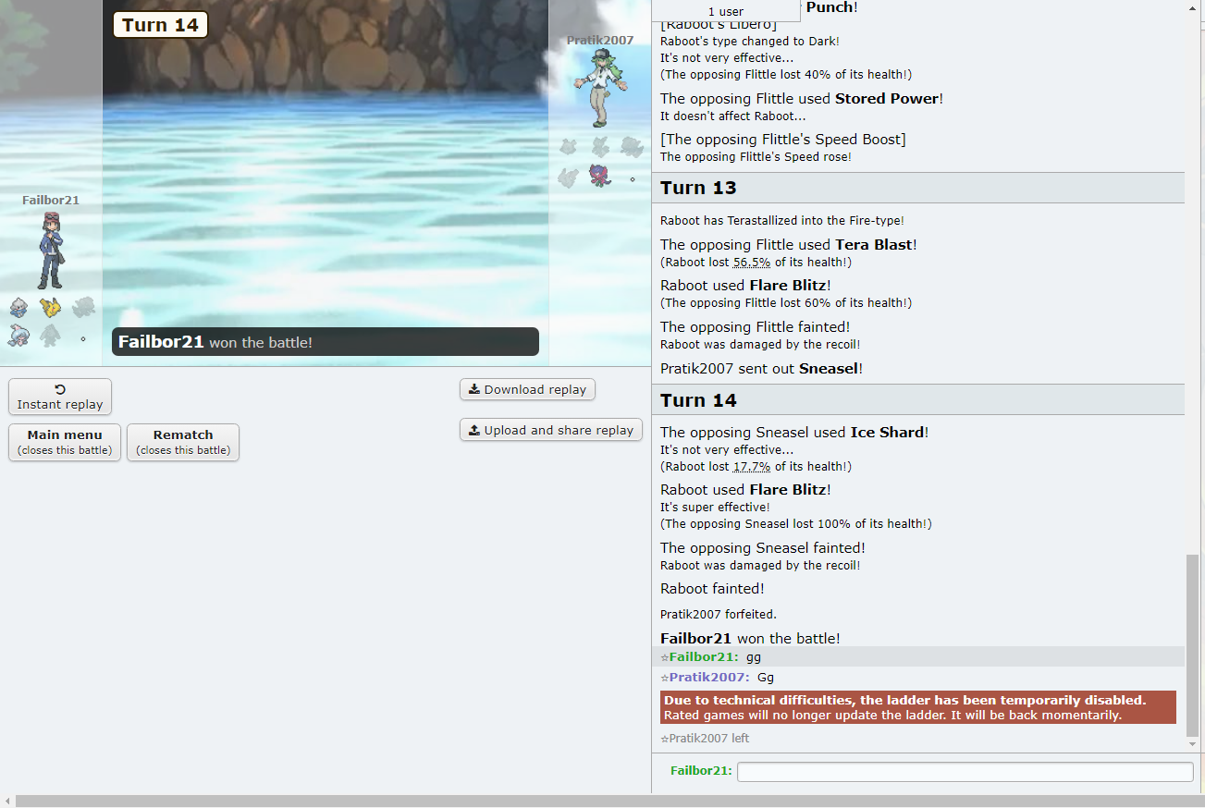
Task: Click 'The opposing Flittle used Stored Power!' line
Action: coord(802,99)
